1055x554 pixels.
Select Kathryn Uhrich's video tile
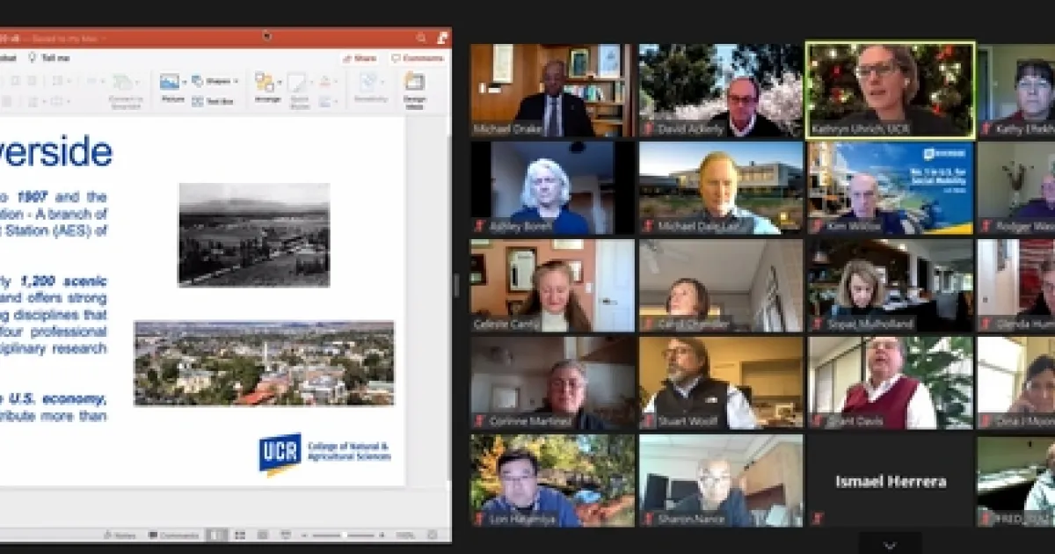[x=890, y=90]
